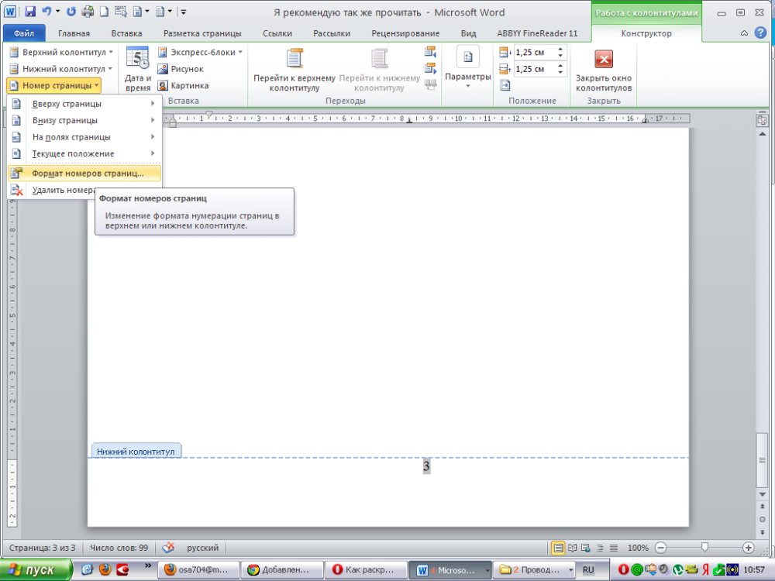Click RU language indicator in taskbar

pyautogui.click(x=588, y=569)
